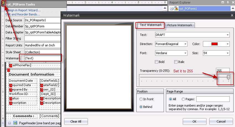Click the Transparency slider handle
235x127 pixels.
[x=228, y=78]
